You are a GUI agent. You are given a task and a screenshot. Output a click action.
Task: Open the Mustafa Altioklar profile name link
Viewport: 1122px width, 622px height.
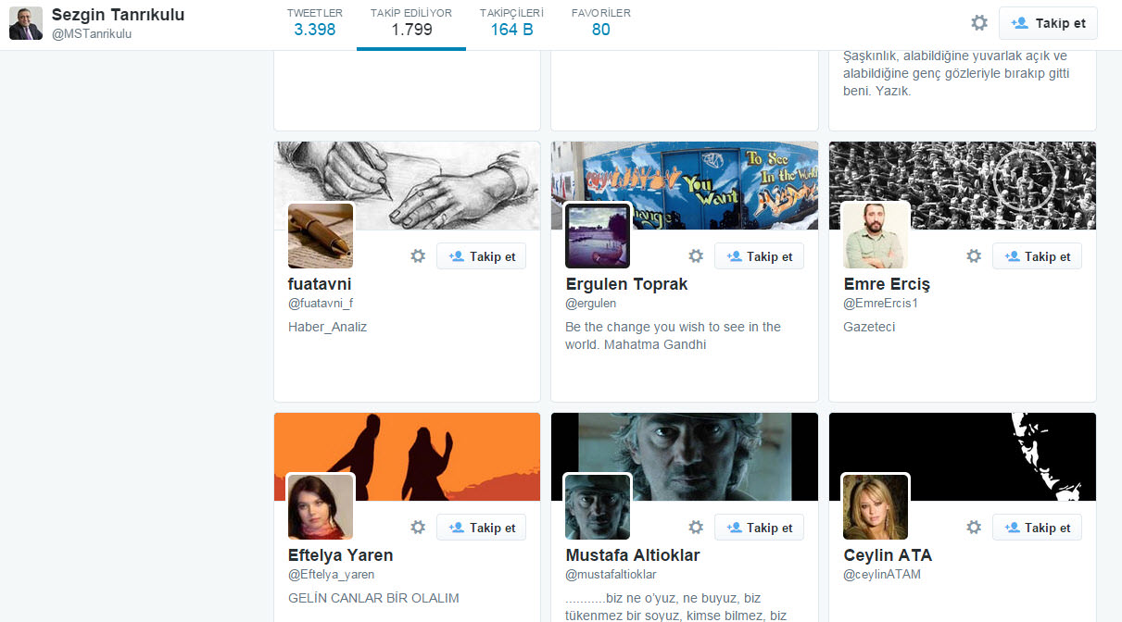coord(633,555)
